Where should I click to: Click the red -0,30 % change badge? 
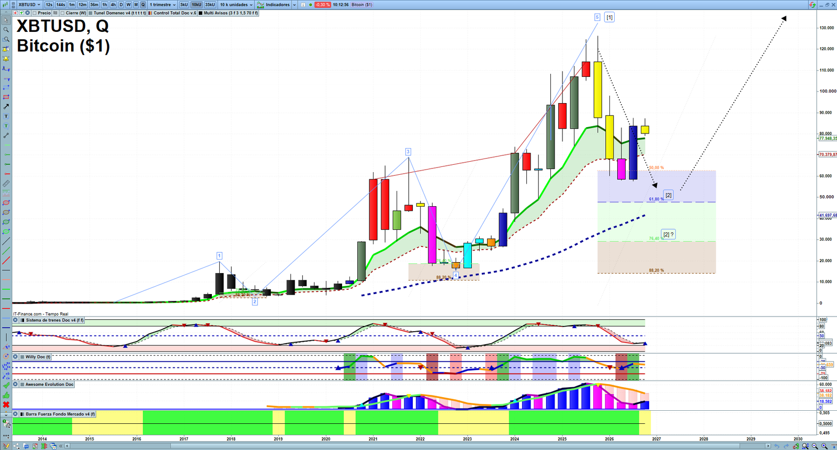tap(323, 5)
